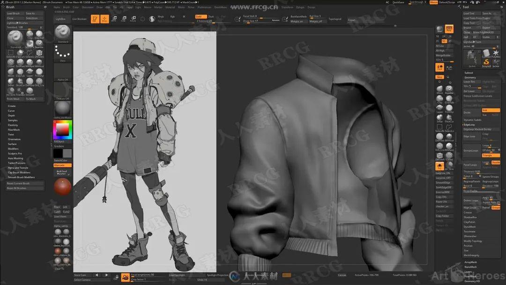Expand the ZRemesher section
This screenshot has height=285, width=506.
coord(470,236)
